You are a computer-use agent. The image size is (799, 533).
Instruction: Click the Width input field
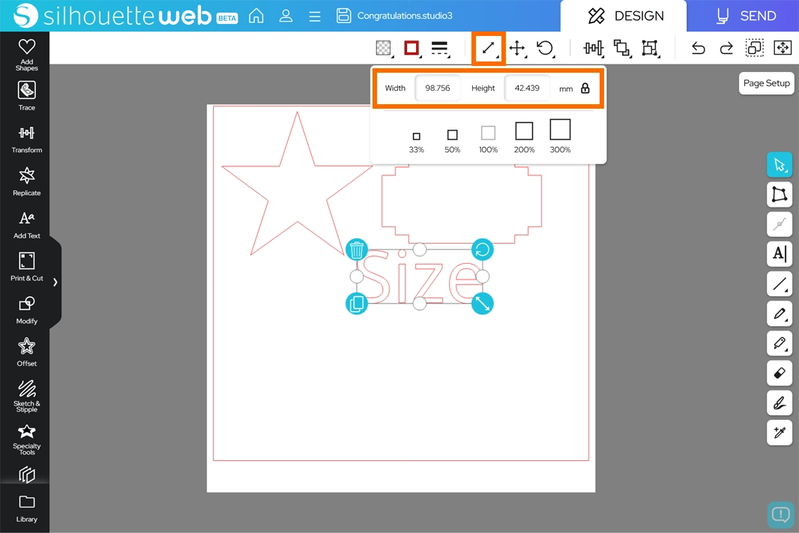(x=438, y=88)
